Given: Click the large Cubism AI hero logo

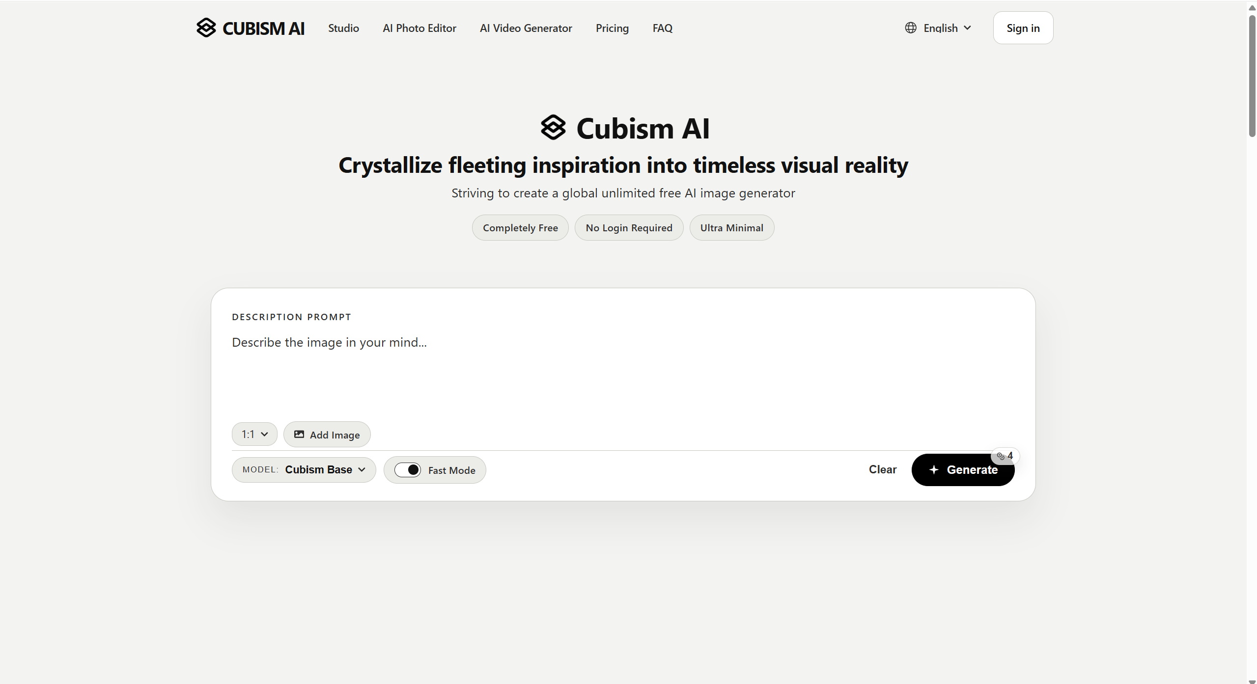Looking at the screenshot, I should [x=553, y=128].
